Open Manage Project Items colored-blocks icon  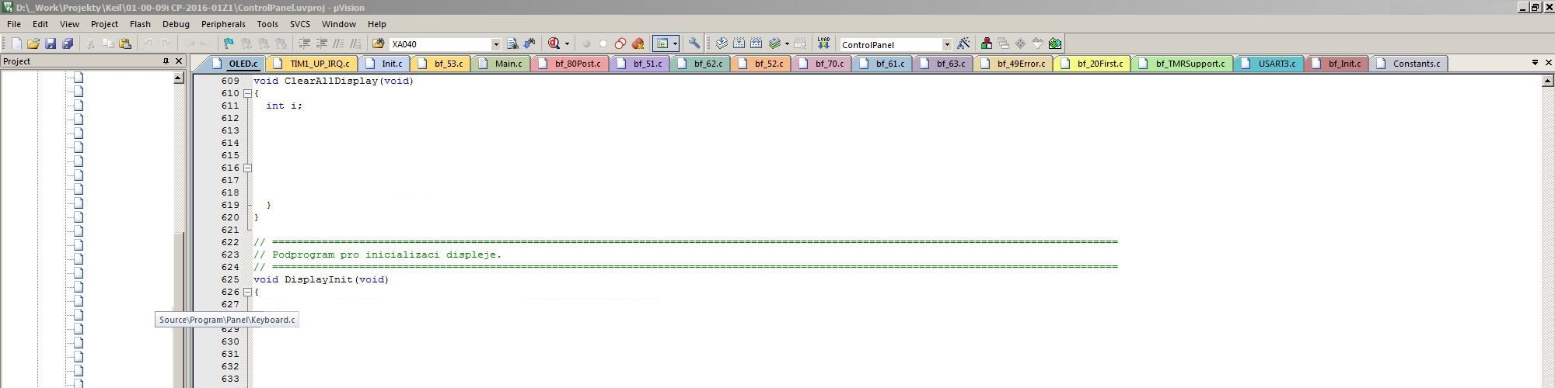click(x=986, y=44)
